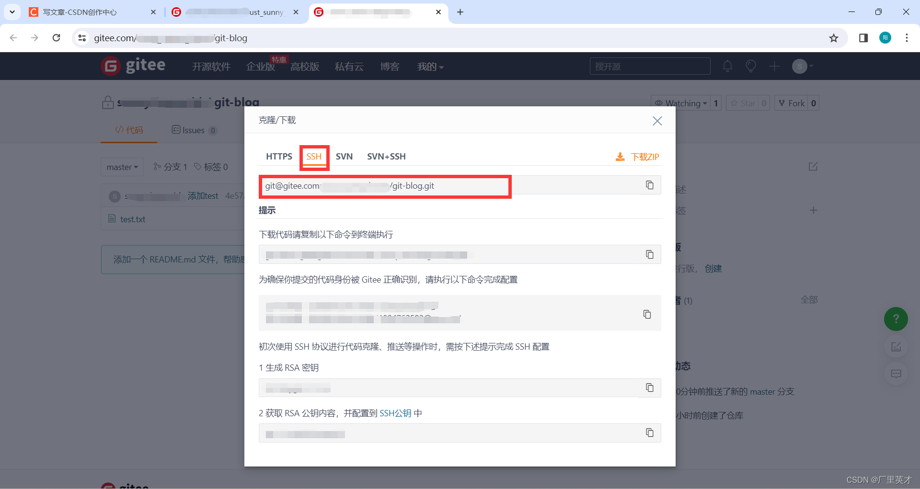Click the 搜开源 search input field

click(x=650, y=66)
